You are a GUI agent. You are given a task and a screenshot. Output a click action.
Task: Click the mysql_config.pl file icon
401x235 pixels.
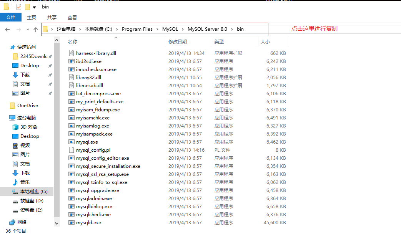click(72, 150)
